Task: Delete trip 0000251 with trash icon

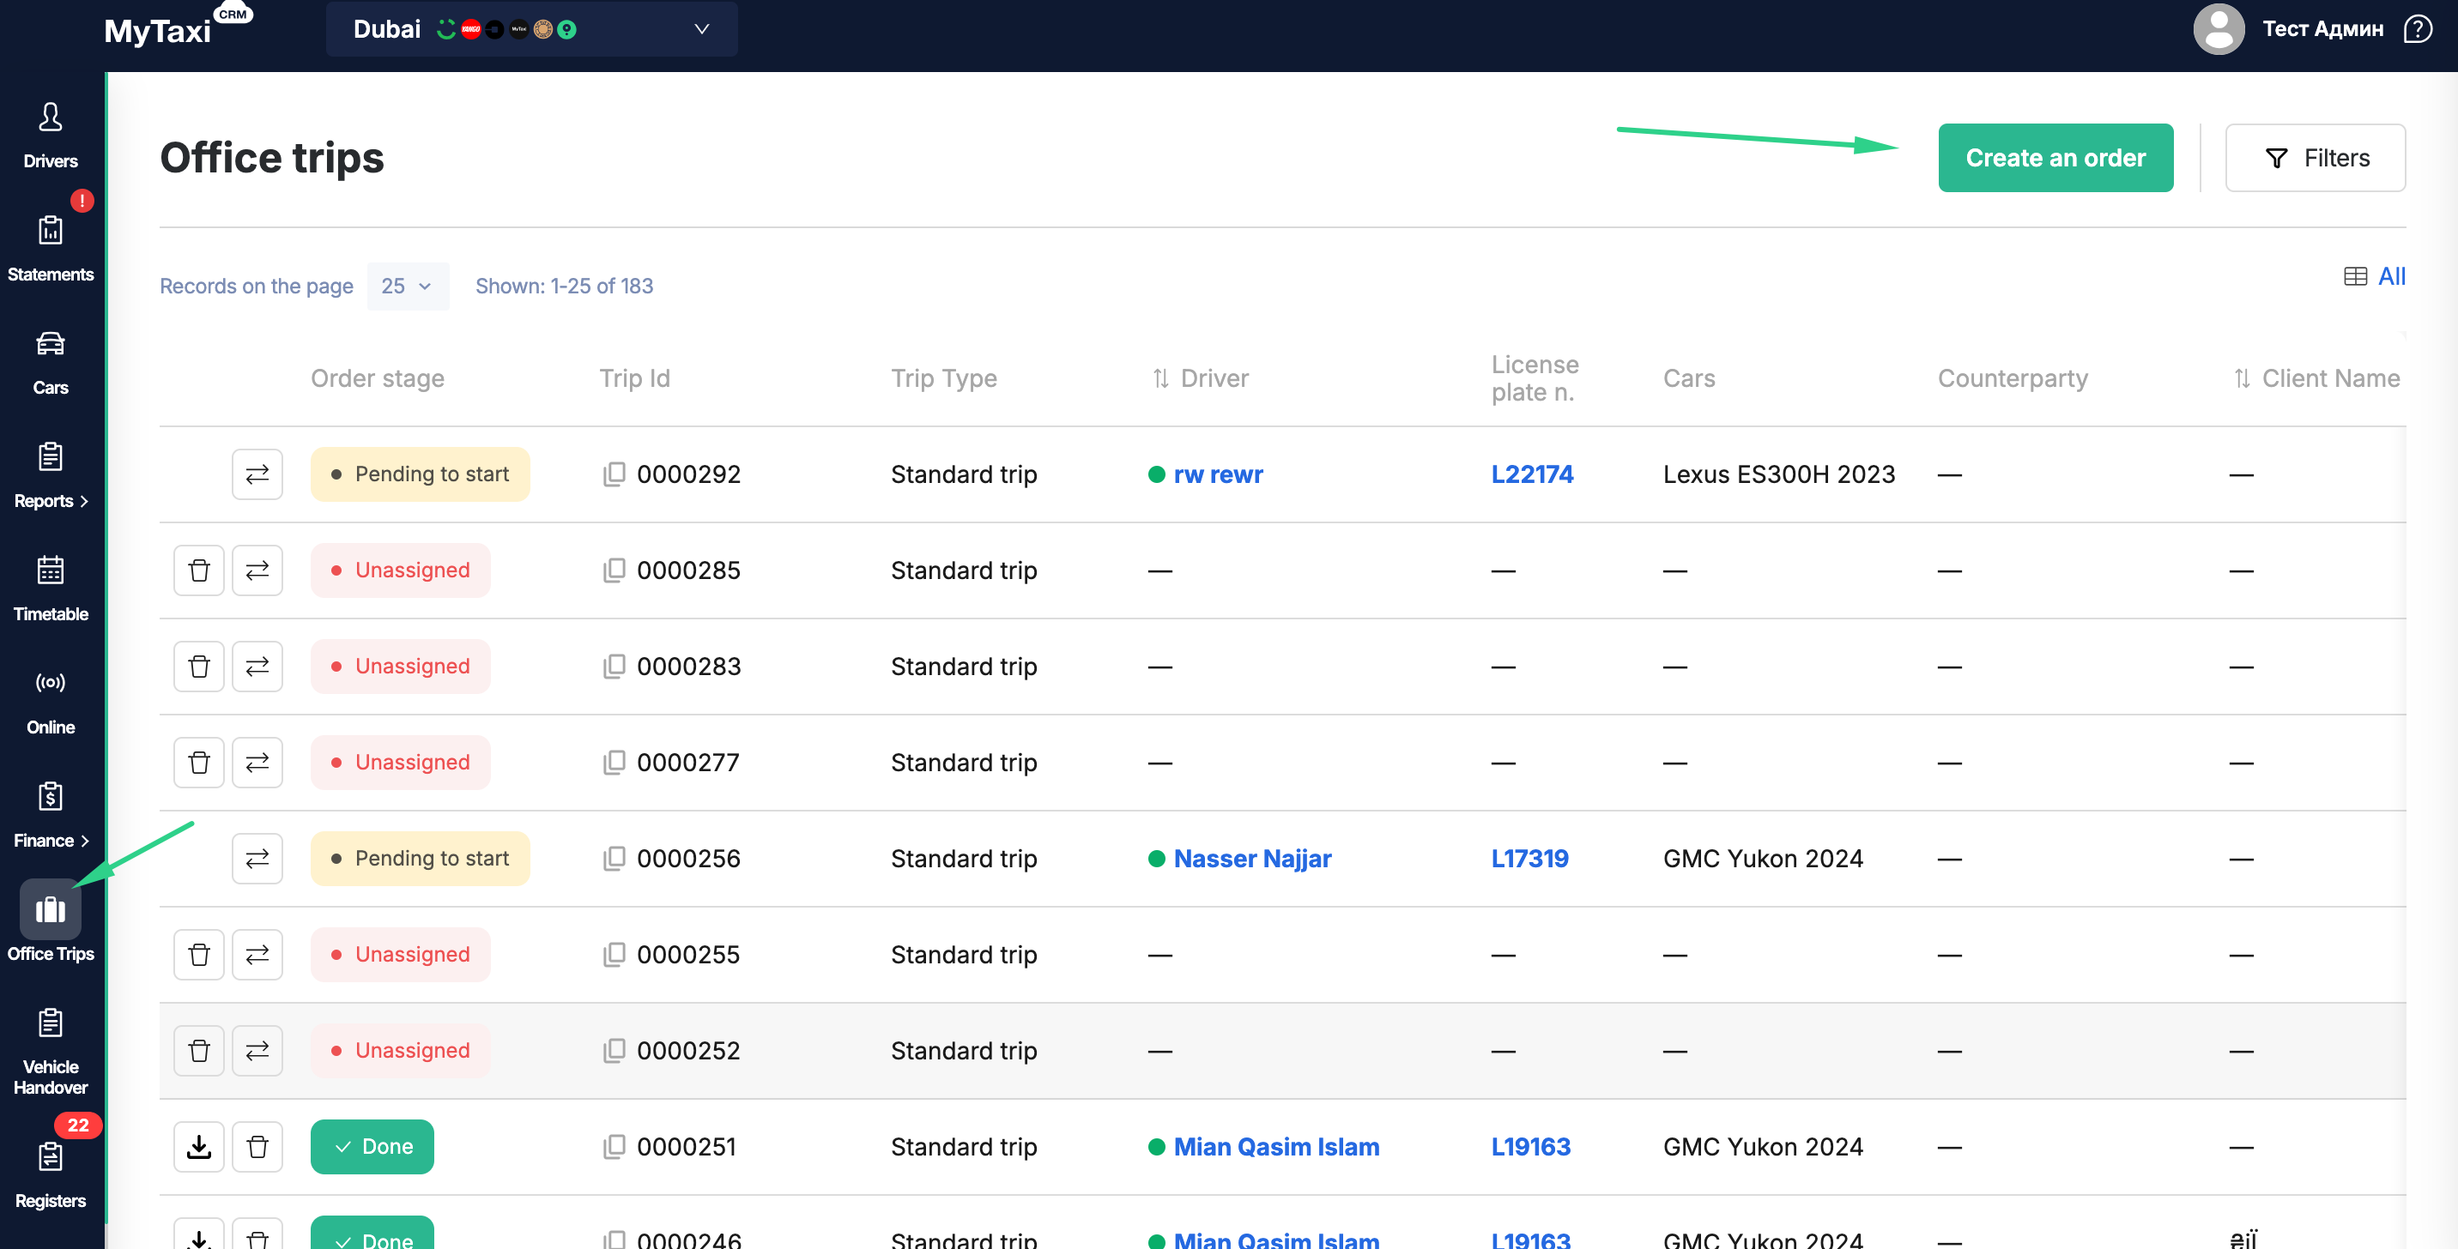Action: (x=257, y=1147)
